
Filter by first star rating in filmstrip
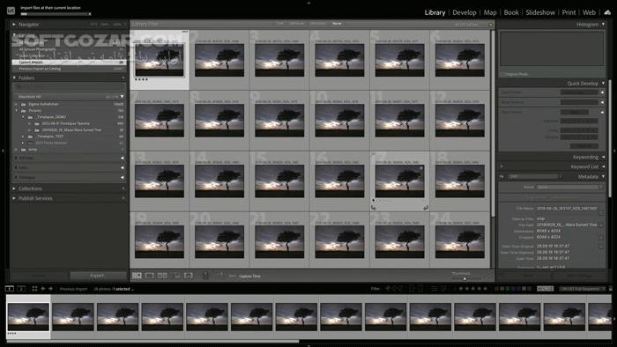pyautogui.click(x=461, y=289)
